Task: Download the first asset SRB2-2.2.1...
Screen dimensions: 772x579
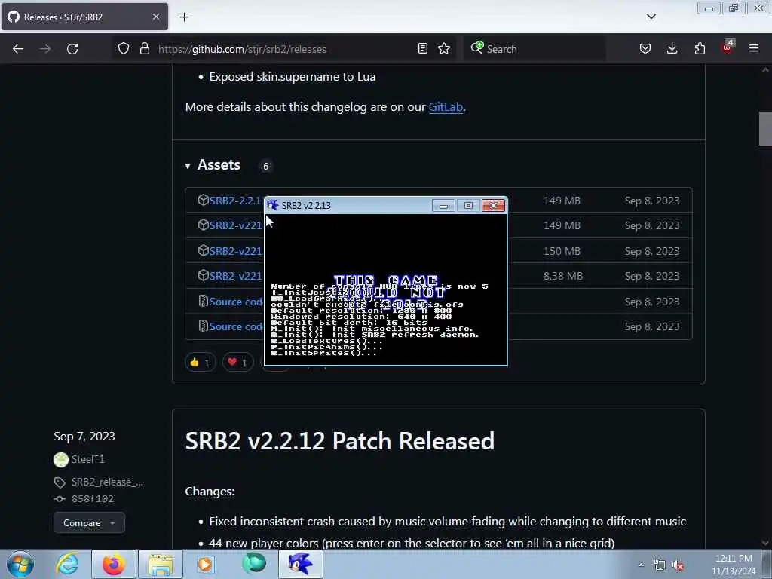Action: tap(235, 201)
